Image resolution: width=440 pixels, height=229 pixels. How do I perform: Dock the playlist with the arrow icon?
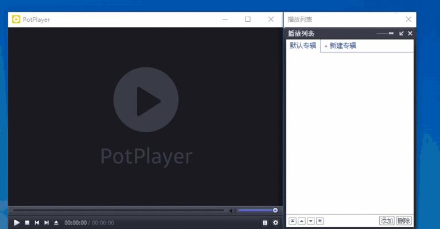coord(401,33)
